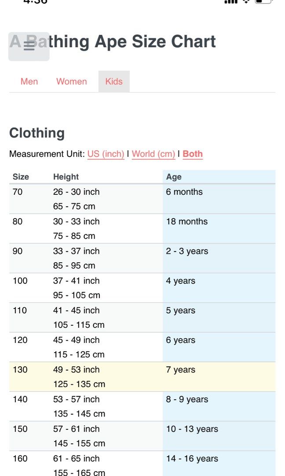This screenshot has width=285, height=476.
Task: Click the 10 - 13 years age cell
Action: point(192,429)
